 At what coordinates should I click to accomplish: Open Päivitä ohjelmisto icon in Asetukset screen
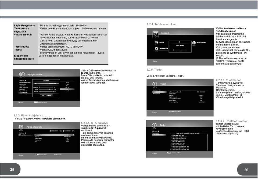(194, 43)
